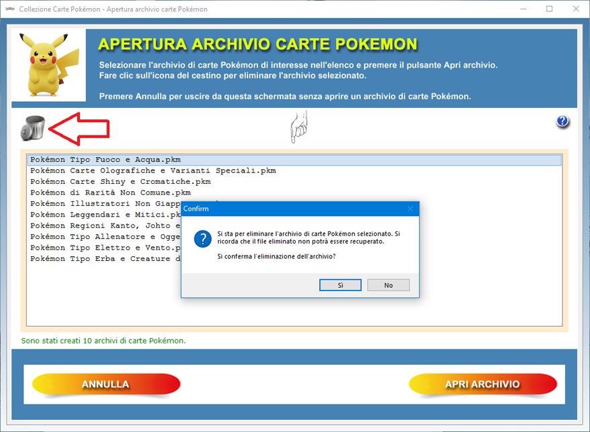Click the APRI ARCHIVIO button
Image resolution: width=590 pixels, height=432 pixels.
[483, 384]
